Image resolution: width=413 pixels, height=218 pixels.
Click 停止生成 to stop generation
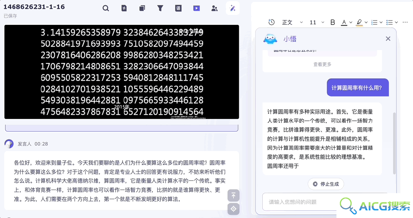(x=326, y=184)
